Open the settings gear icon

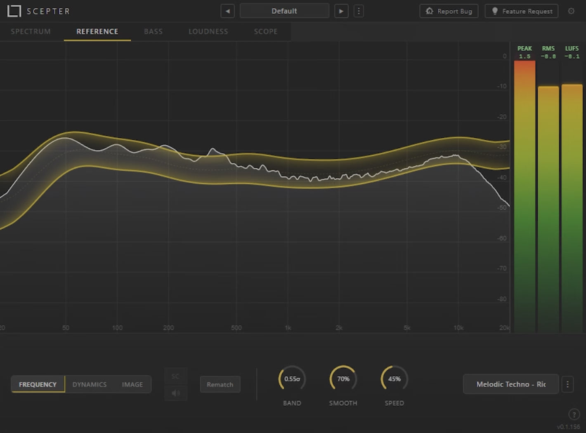pos(571,11)
